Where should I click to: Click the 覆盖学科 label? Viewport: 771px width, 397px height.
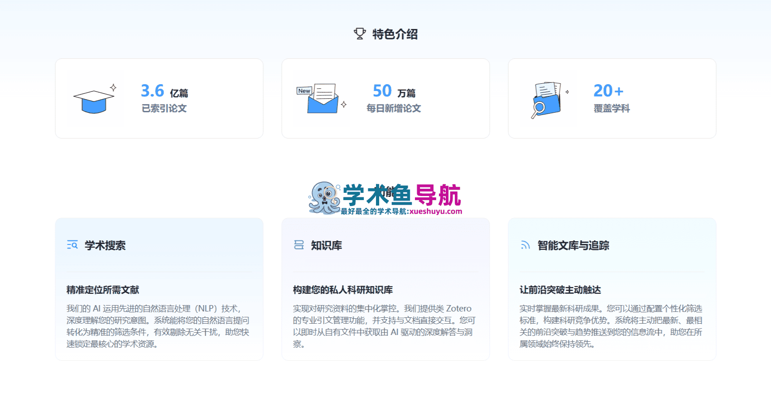pos(612,108)
